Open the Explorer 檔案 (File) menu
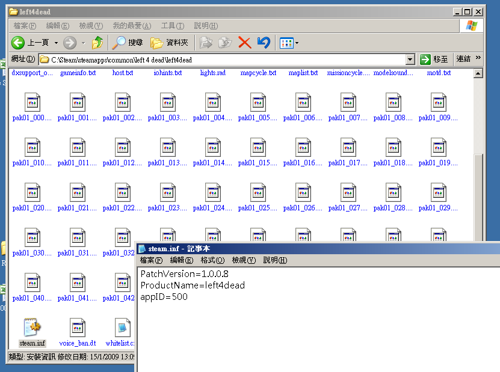 [25, 26]
